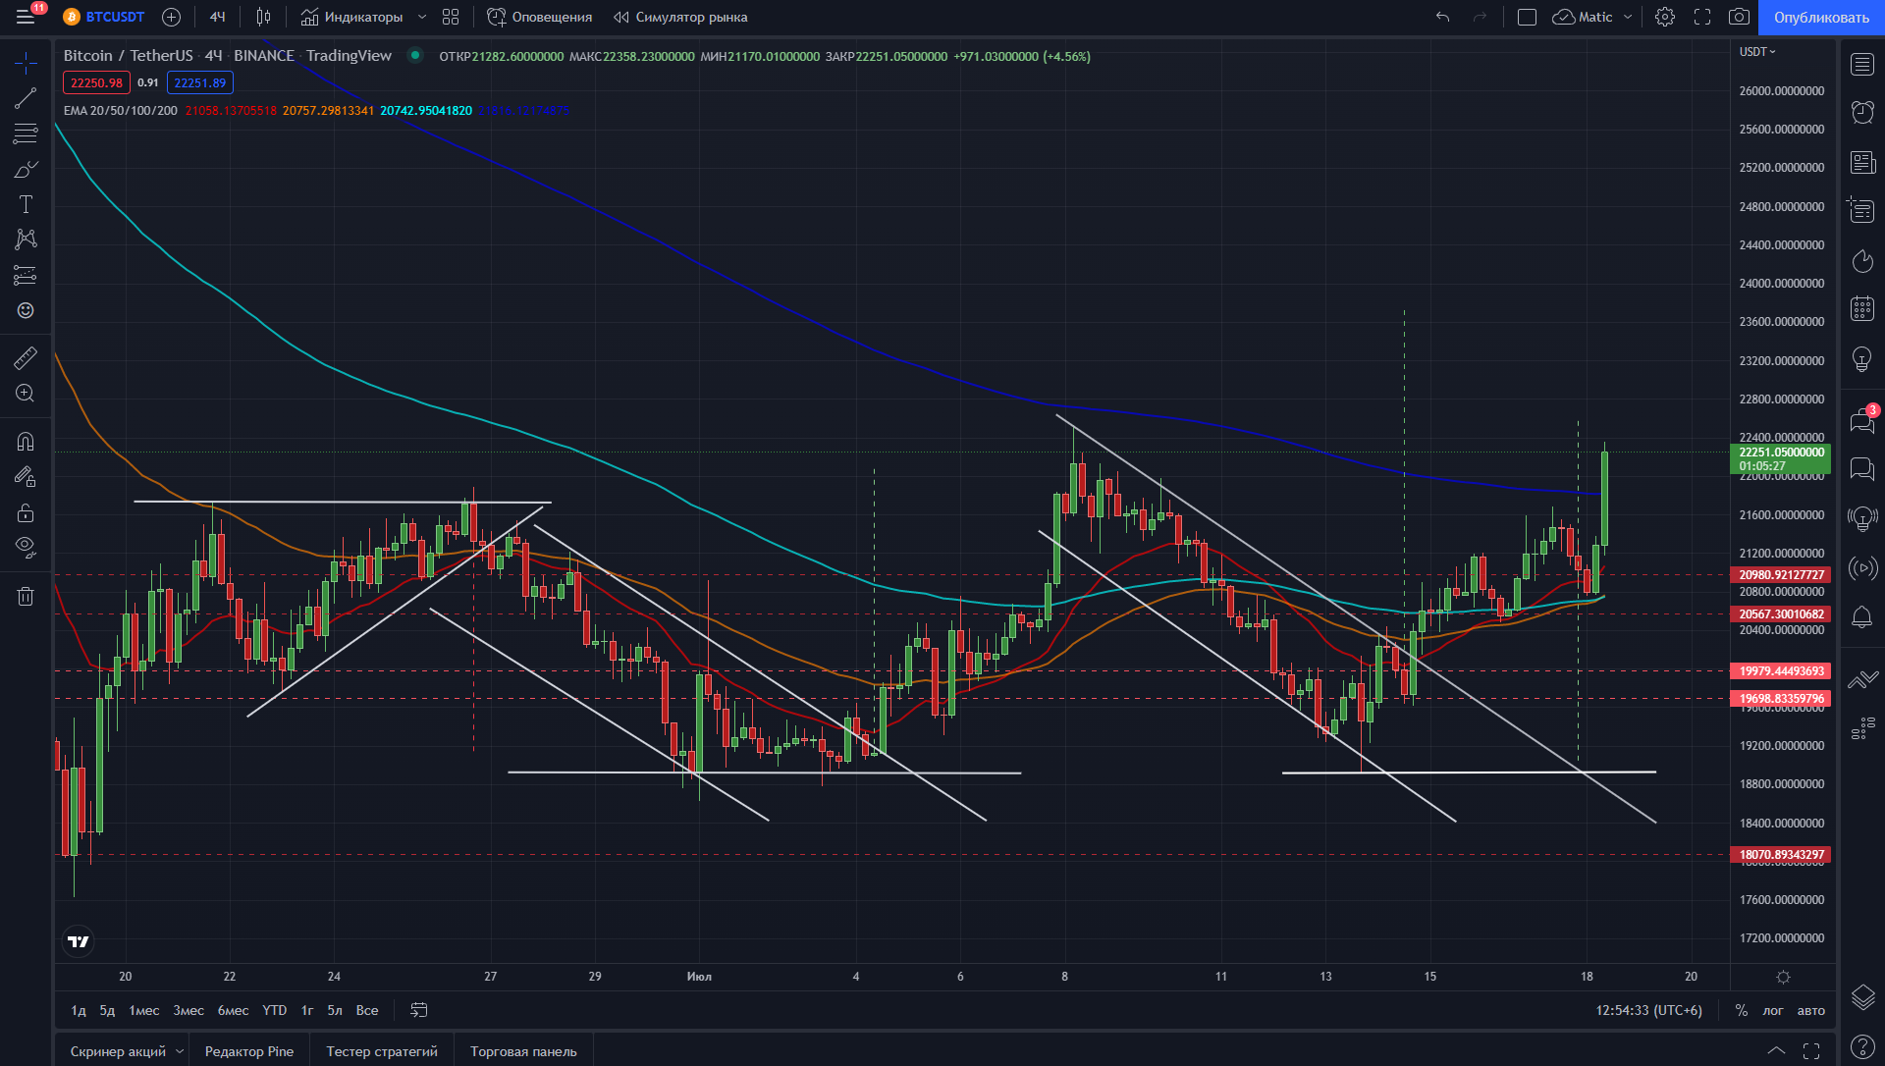Screen dimensions: 1885x1066
Task: Toggle Magnet mode on
Action: [x=26, y=442]
